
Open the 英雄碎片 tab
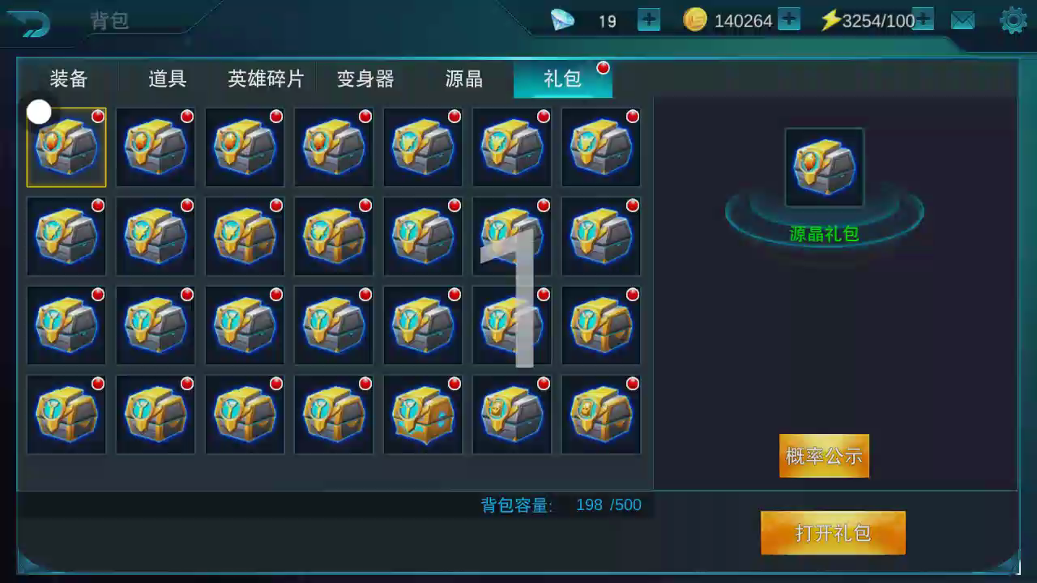[266, 79]
